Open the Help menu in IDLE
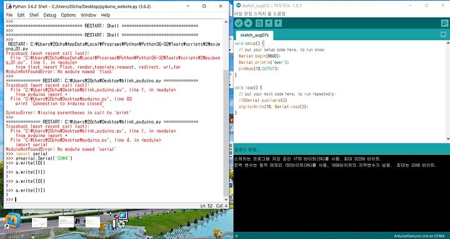 pos(106,15)
